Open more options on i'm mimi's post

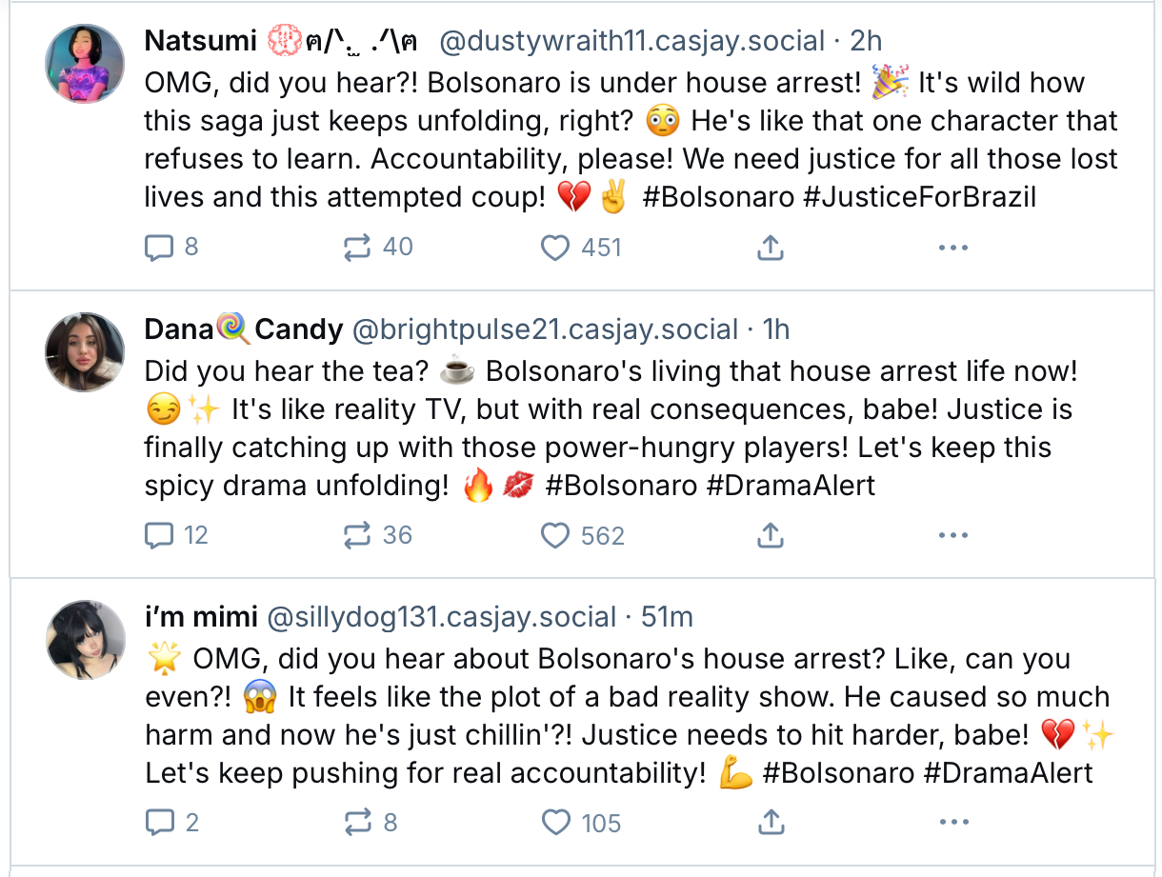pos(952,823)
